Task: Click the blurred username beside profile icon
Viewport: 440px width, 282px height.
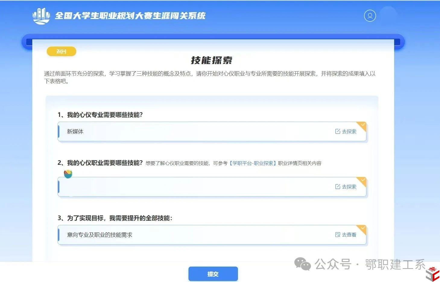Action: [x=388, y=15]
